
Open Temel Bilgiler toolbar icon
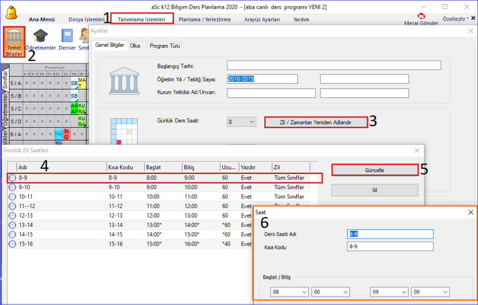(14, 42)
